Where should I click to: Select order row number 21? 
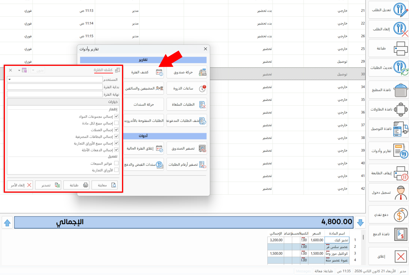[183, 11]
